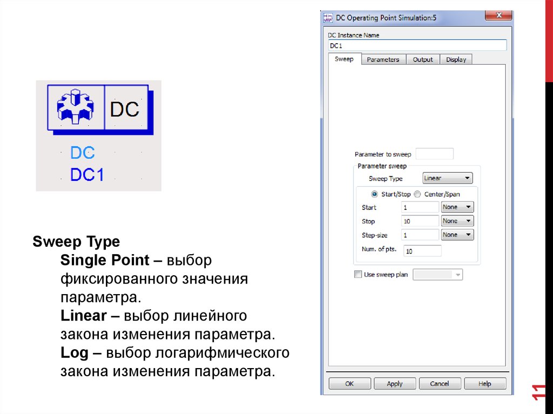Select the Center/Span radio button
This screenshot has width=553, height=414.
pyautogui.click(x=417, y=194)
